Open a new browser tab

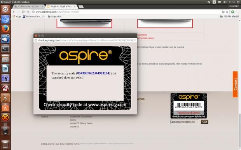point(81,7)
